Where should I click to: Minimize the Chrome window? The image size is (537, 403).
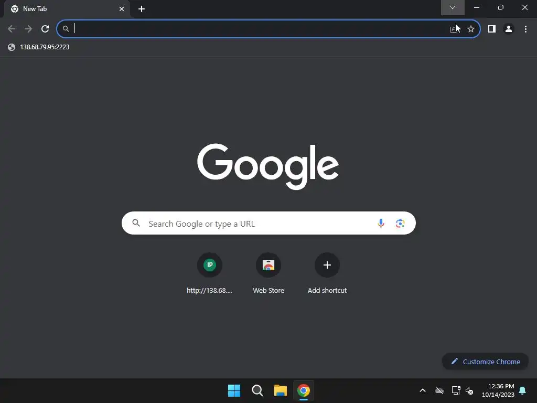(x=477, y=7)
